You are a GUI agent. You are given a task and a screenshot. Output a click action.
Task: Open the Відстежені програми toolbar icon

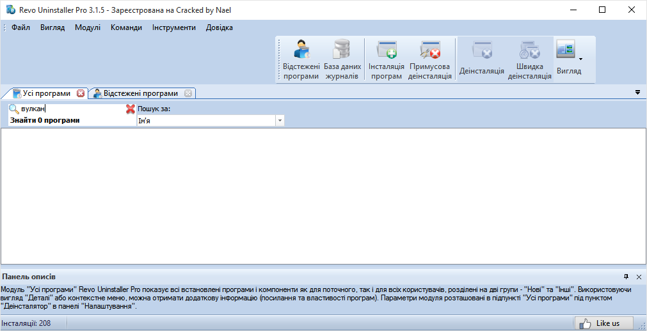click(x=301, y=59)
